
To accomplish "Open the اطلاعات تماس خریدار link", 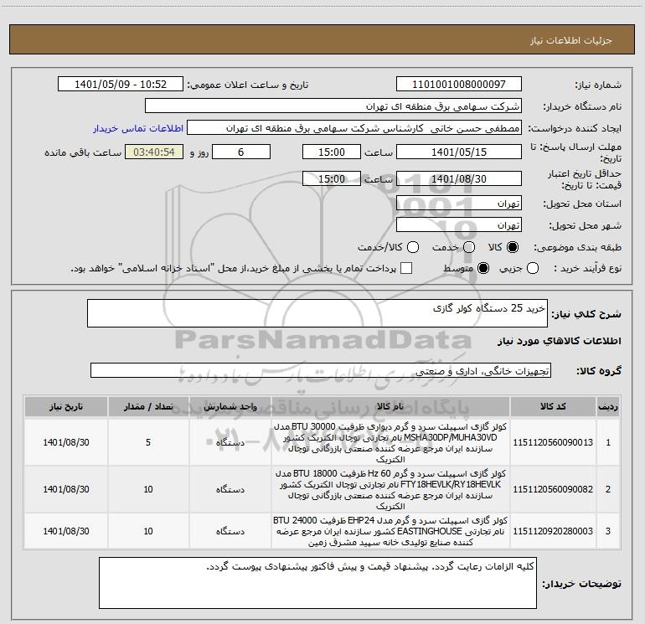I will point(138,128).
